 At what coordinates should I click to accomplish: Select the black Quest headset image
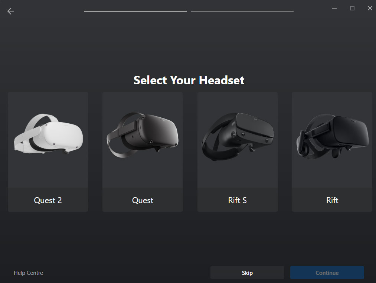143,135
